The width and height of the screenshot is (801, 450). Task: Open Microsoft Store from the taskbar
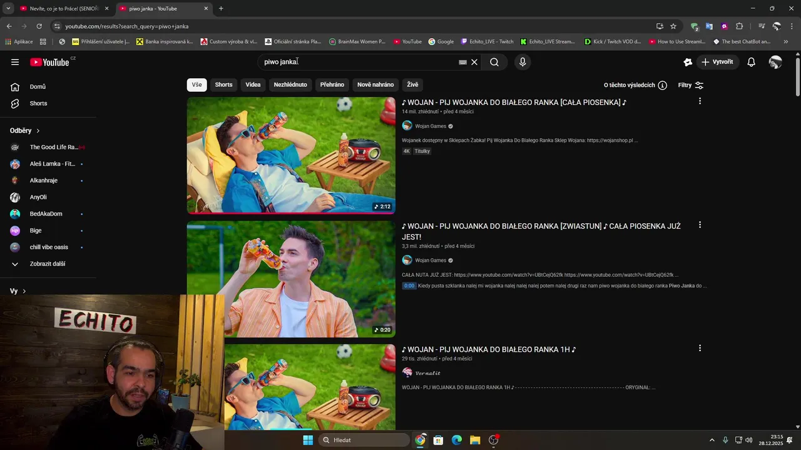pos(438,440)
